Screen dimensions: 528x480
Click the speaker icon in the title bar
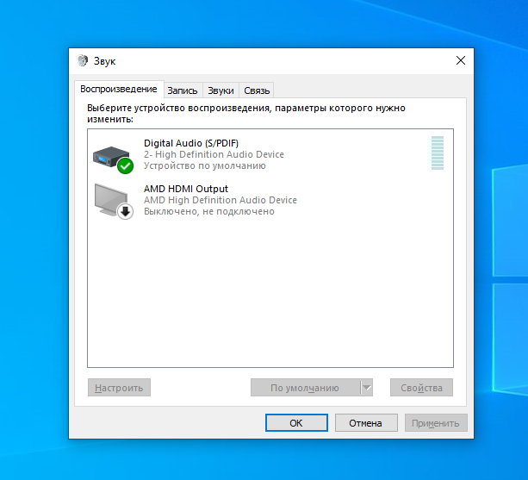click(82, 60)
